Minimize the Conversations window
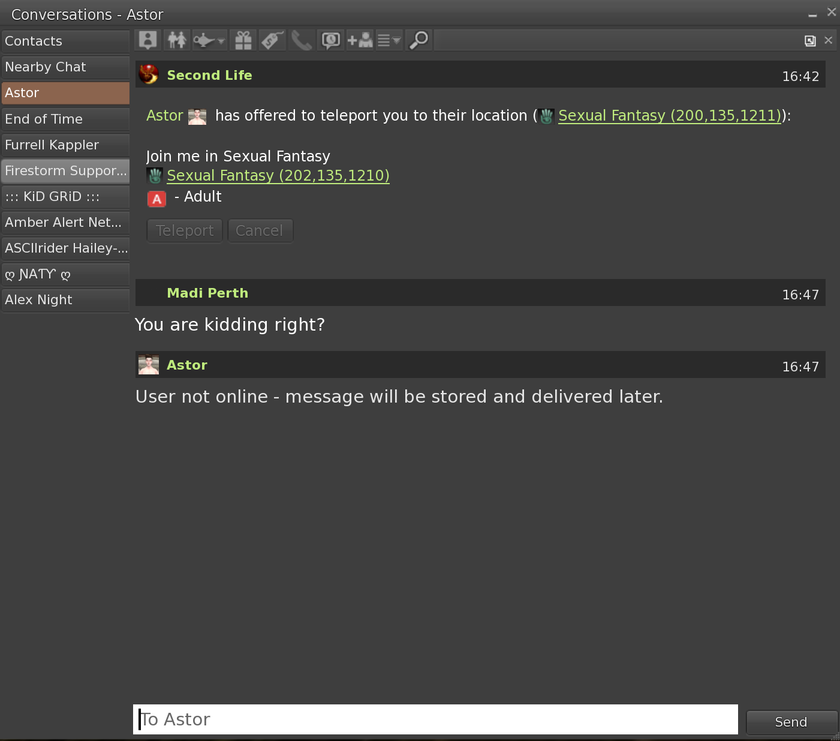Image resolution: width=840 pixels, height=741 pixels. click(x=812, y=14)
